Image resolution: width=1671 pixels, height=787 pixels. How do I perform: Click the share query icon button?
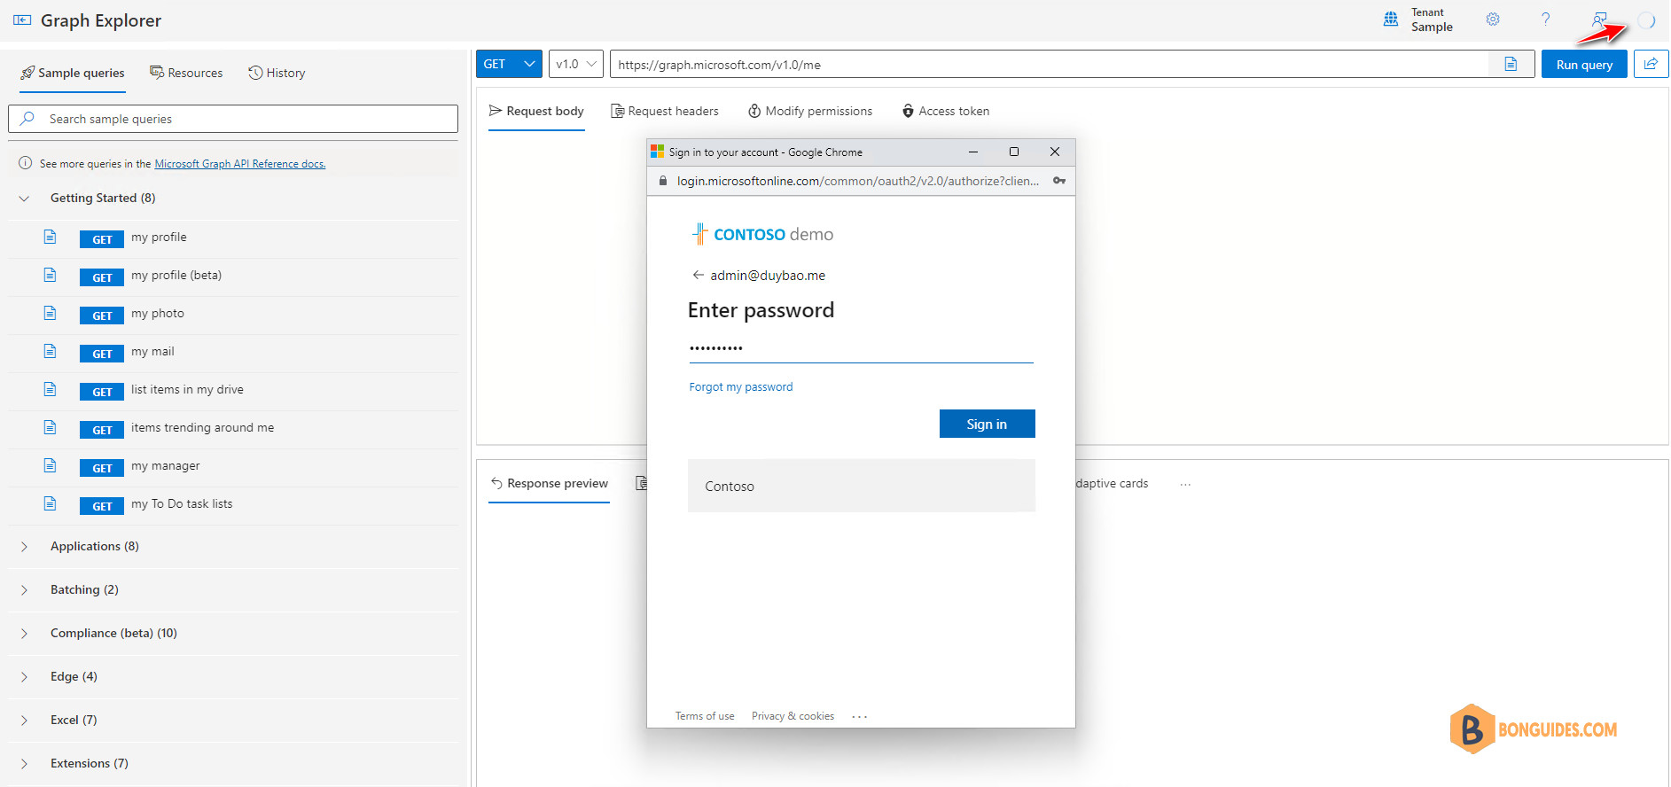(x=1651, y=64)
